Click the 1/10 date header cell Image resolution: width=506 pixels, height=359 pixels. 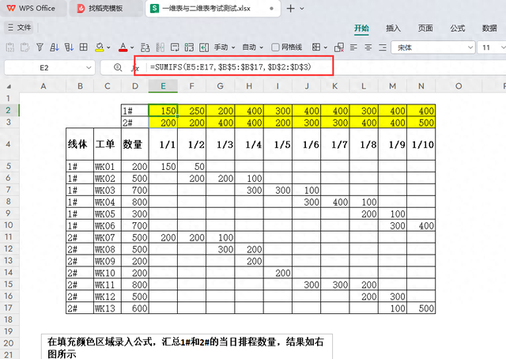pyautogui.click(x=421, y=144)
